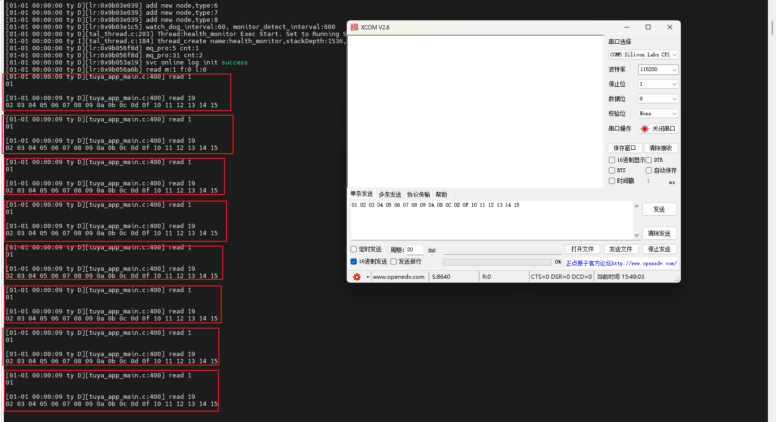Click the terminal's svc online log init success line
This screenshot has height=422, width=776.
coord(126,63)
